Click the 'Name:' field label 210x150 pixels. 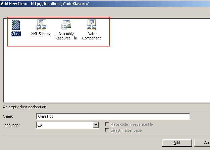8,116
